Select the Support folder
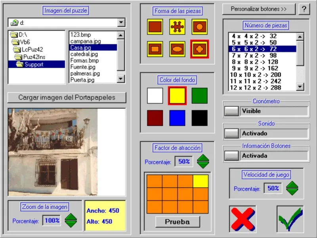The image size is (317, 238). coord(36,65)
